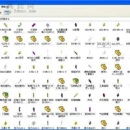Viewport: 130px width, 130px height.
Task: Click the folder path address field
Action: pyautogui.click(x=65, y=19)
